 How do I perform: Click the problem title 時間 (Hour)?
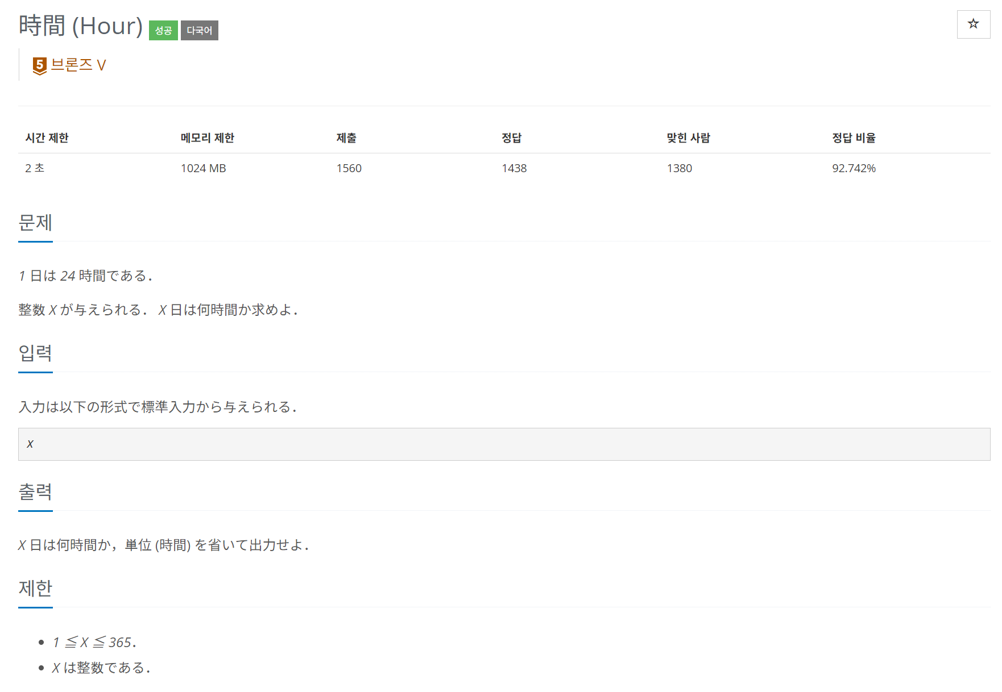(x=81, y=26)
